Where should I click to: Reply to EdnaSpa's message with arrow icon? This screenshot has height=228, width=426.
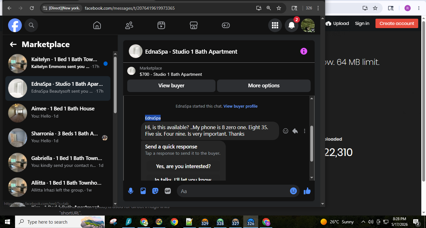(x=295, y=131)
